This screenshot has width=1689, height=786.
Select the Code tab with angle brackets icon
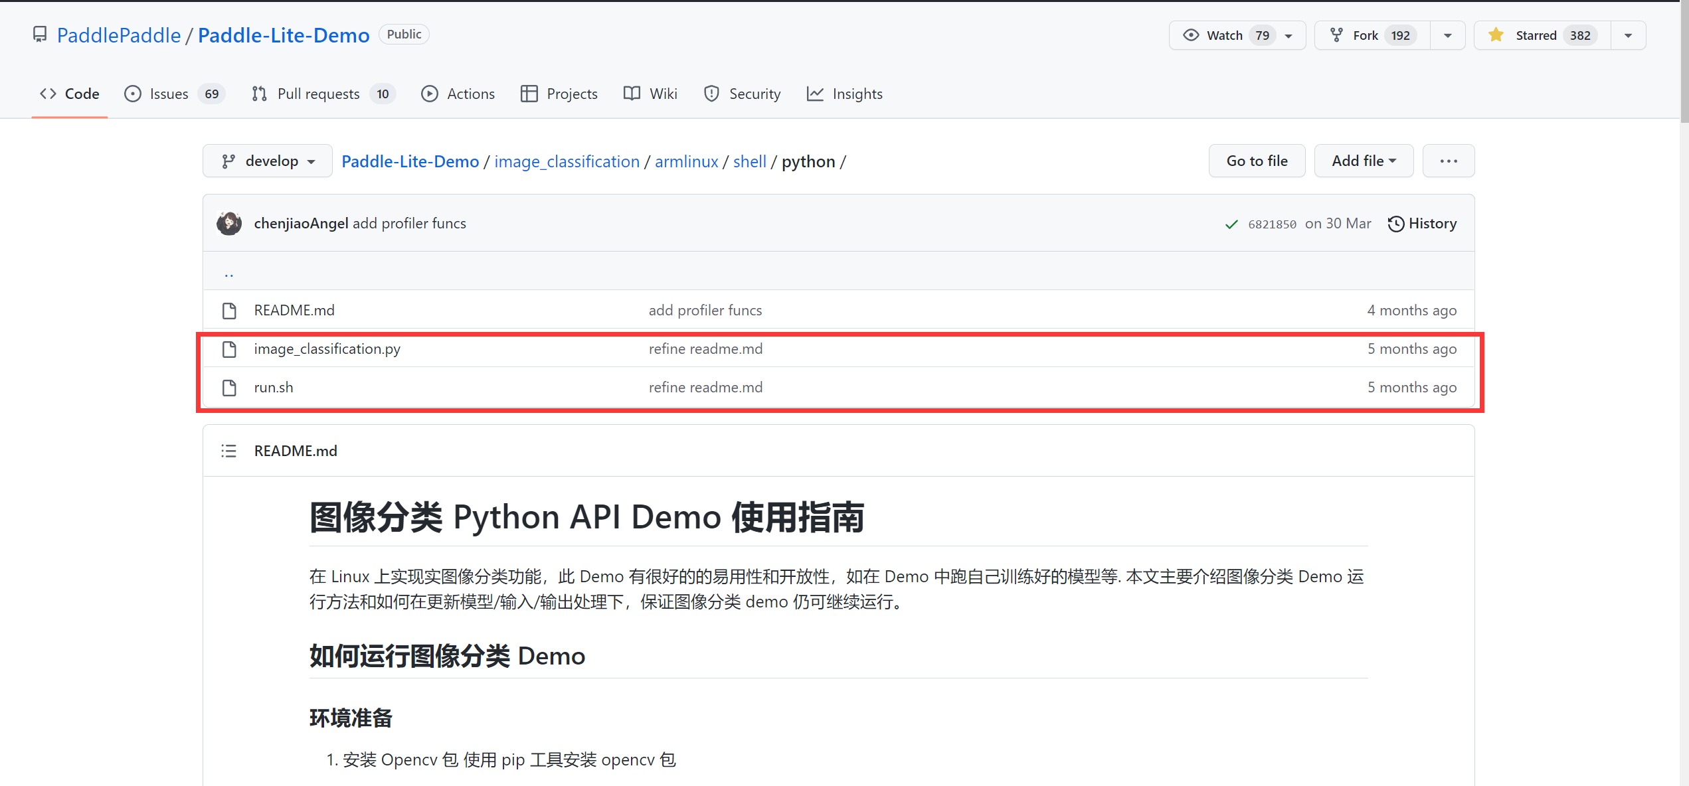68,94
